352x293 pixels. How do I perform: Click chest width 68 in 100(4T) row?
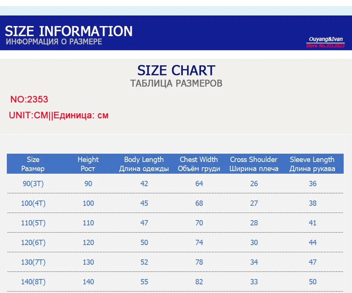click(199, 203)
